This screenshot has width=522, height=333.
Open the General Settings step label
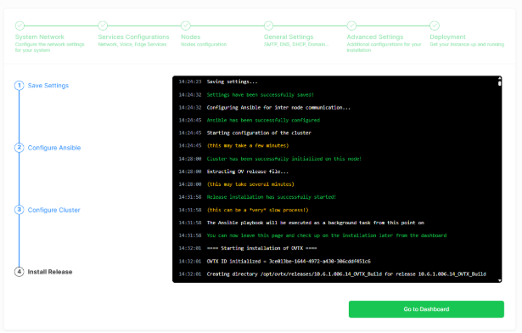(x=289, y=37)
